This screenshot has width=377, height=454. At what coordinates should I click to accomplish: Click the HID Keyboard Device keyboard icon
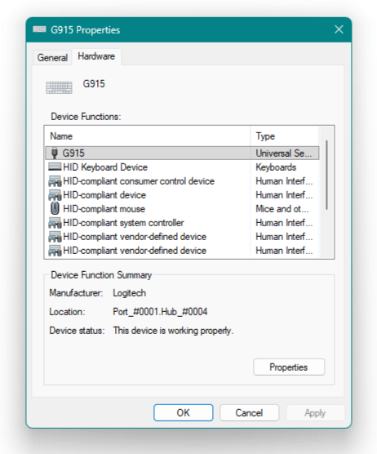[55, 167]
